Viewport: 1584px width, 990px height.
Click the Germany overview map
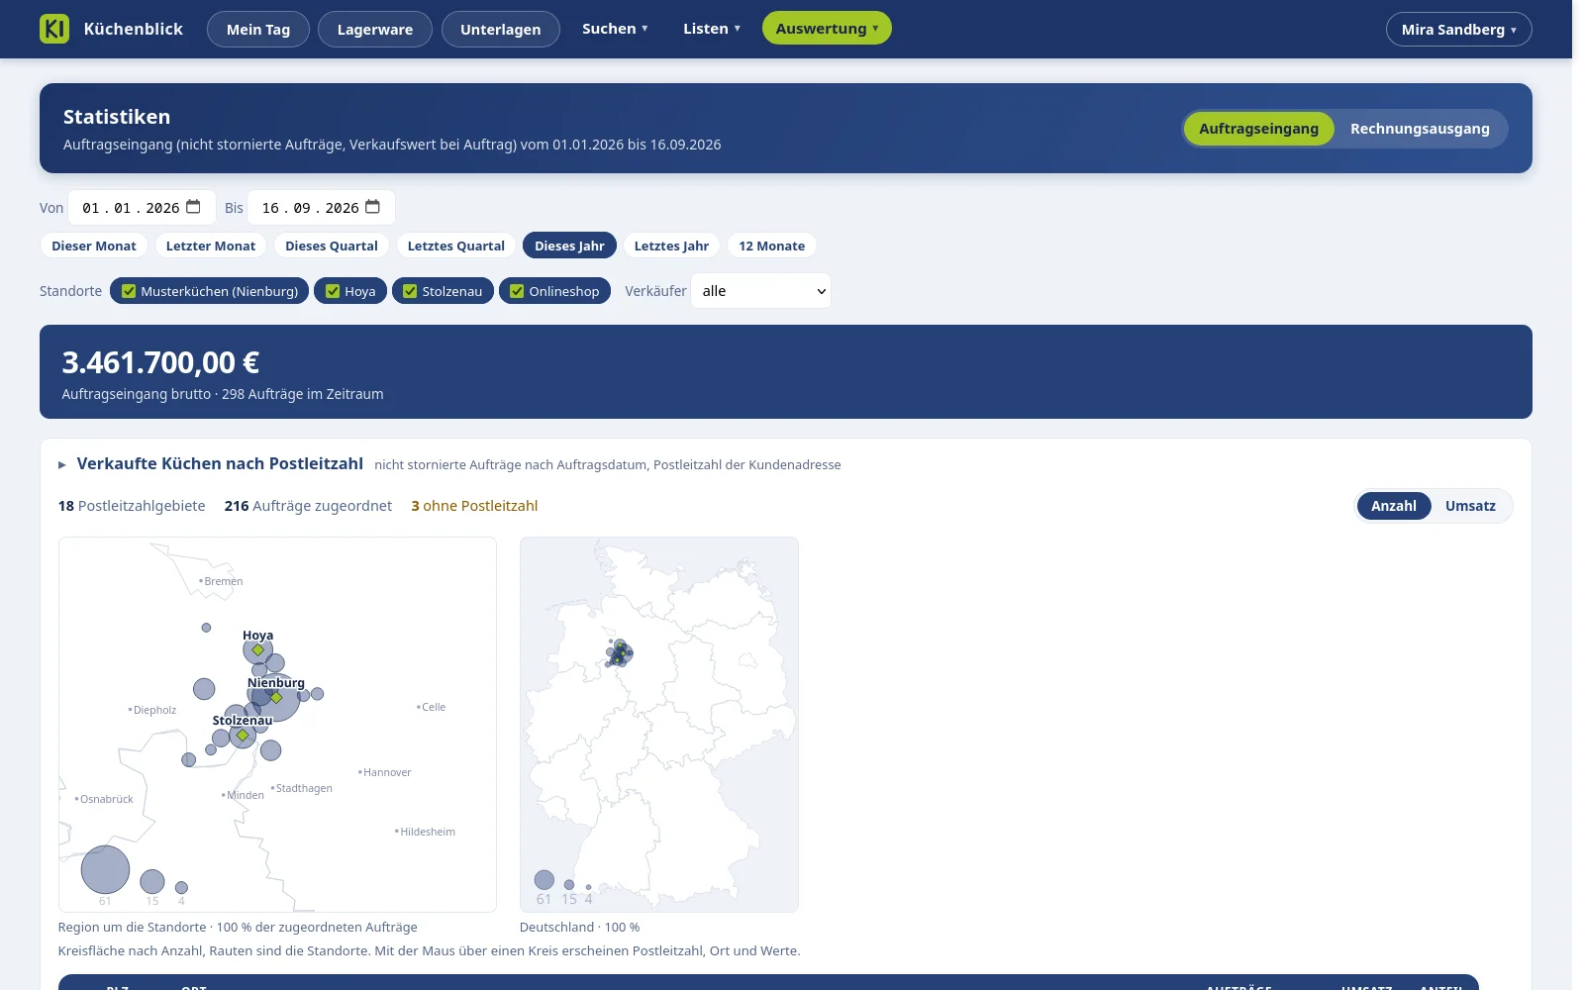pos(659,725)
